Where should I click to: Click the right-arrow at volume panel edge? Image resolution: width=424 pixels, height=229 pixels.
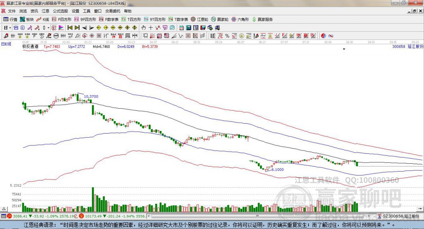click(x=420, y=209)
